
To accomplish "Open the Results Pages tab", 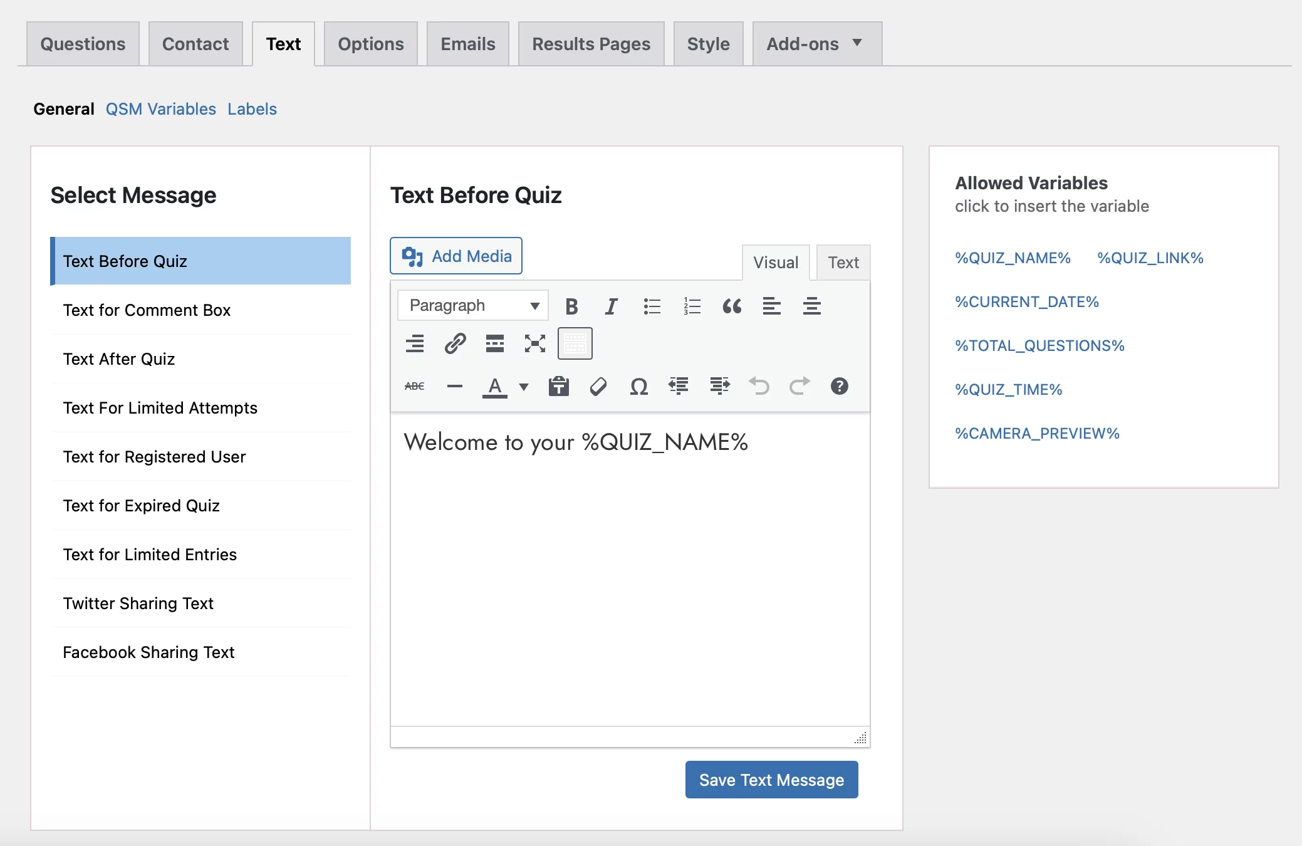I will (591, 44).
